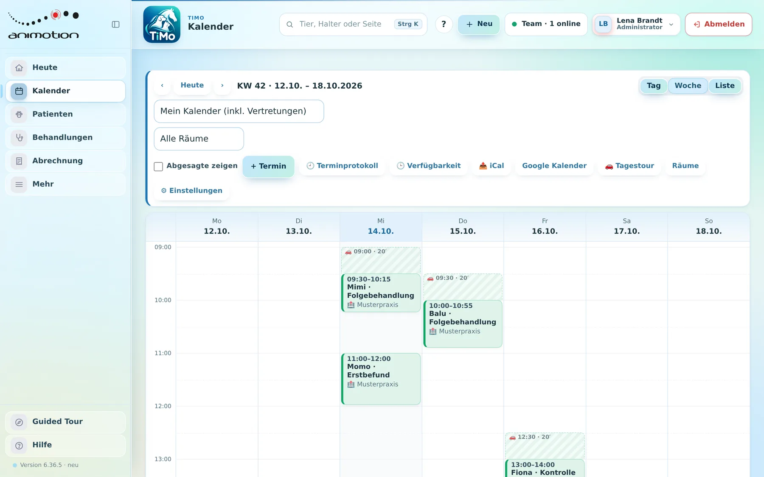
Task: Jump to today with Heute button in calendar
Action: click(x=192, y=86)
